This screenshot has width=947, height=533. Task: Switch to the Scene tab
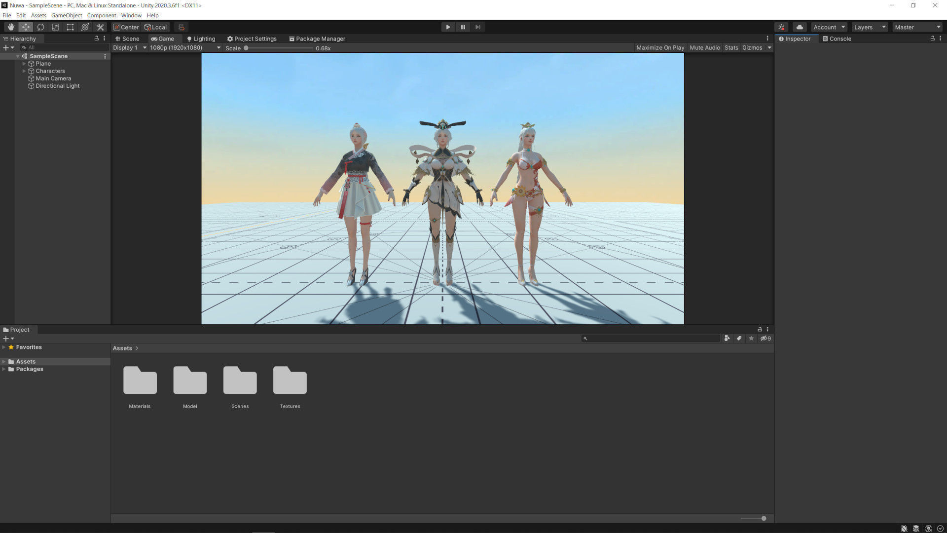(x=127, y=38)
